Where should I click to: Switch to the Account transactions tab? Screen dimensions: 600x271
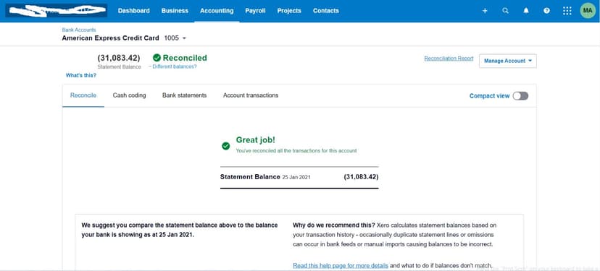(251, 95)
